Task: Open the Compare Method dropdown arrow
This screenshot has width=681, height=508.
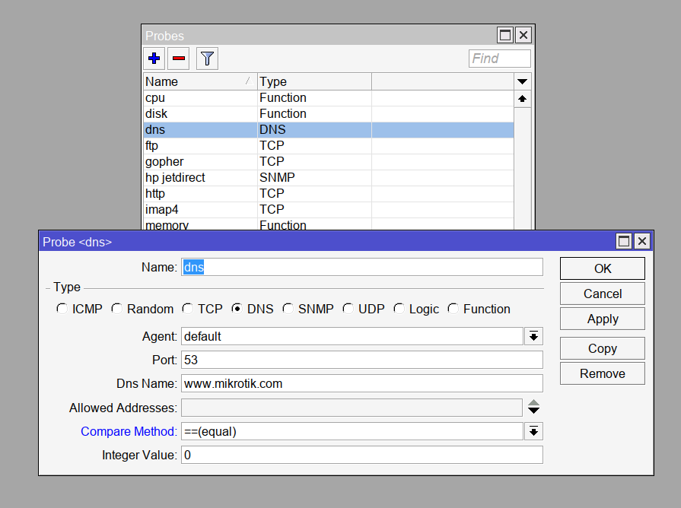Action: coord(534,432)
